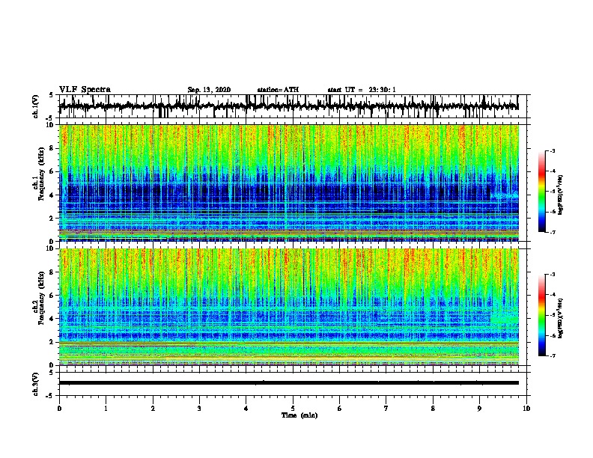Click the ch.2 color scale bar
This screenshot has width=593, height=458.
(542, 315)
